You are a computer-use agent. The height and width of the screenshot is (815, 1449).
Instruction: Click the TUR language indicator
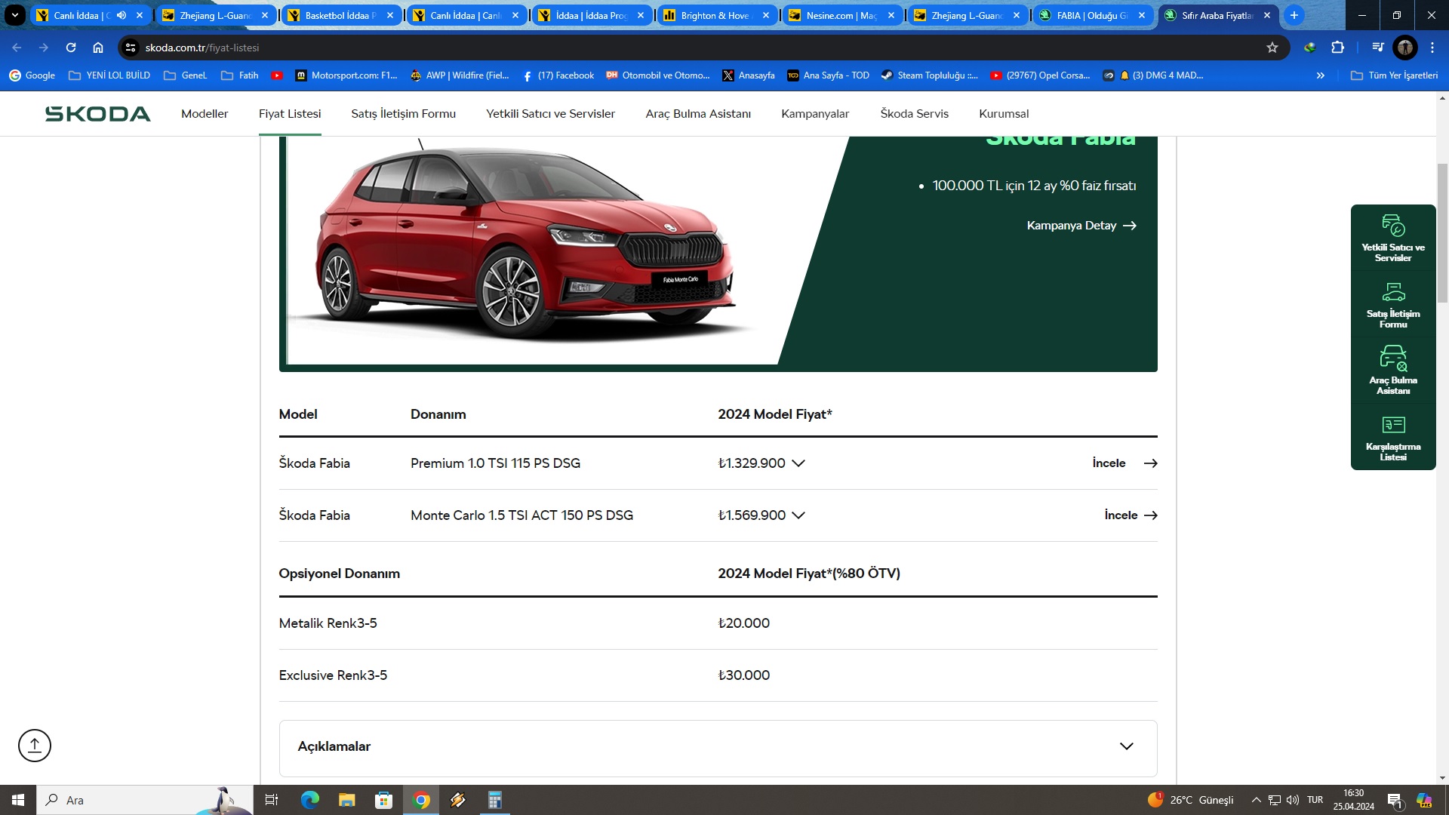coord(1315,800)
